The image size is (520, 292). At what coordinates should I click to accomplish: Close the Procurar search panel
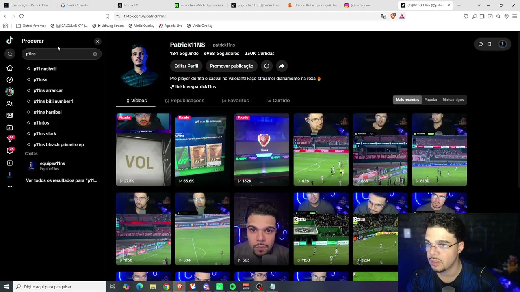[x=97, y=41]
